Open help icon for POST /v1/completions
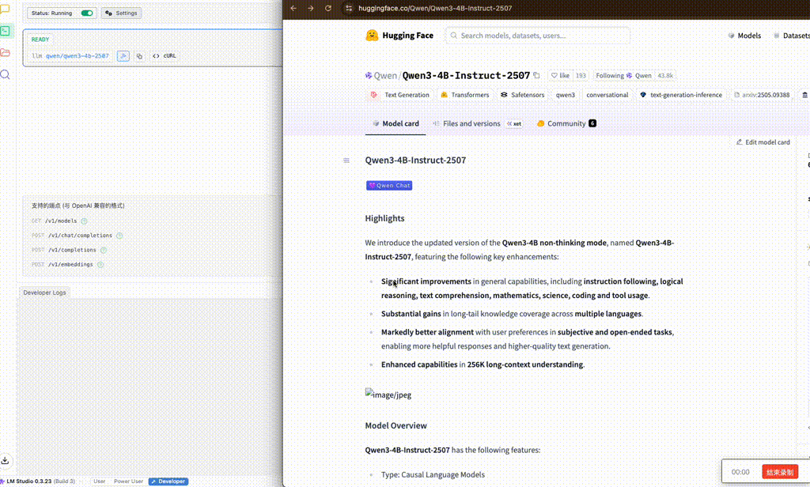 [x=104, y=250]
